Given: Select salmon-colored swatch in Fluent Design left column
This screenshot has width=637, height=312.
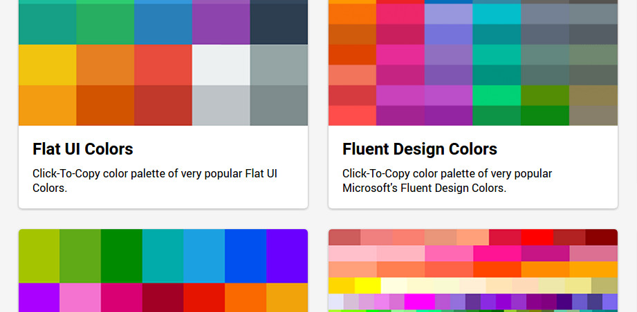Looking at the screenshot, I should tap(352, 75).
